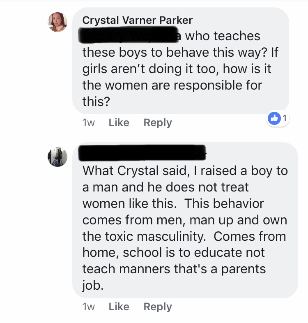Image resolution: width=308 pixels, height=323 pixels.
Task: Open the second commenter's profile picture
Action: pyautogui.click(x=57, y=157)
